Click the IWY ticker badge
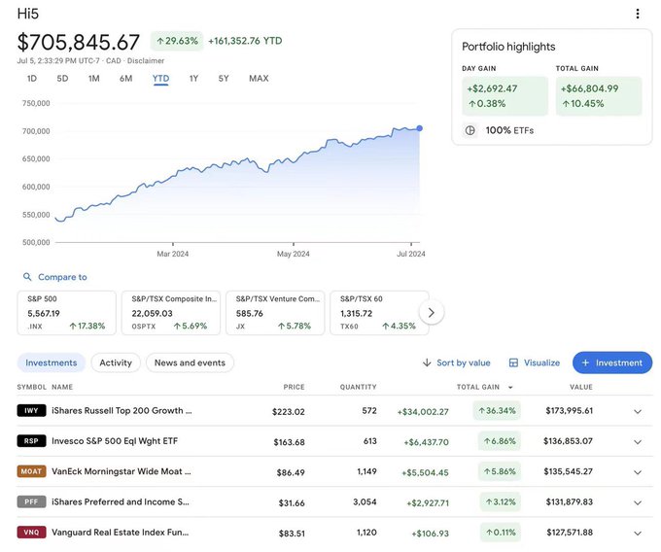Viewport: 661px width, 552px height. pos(31,410)
